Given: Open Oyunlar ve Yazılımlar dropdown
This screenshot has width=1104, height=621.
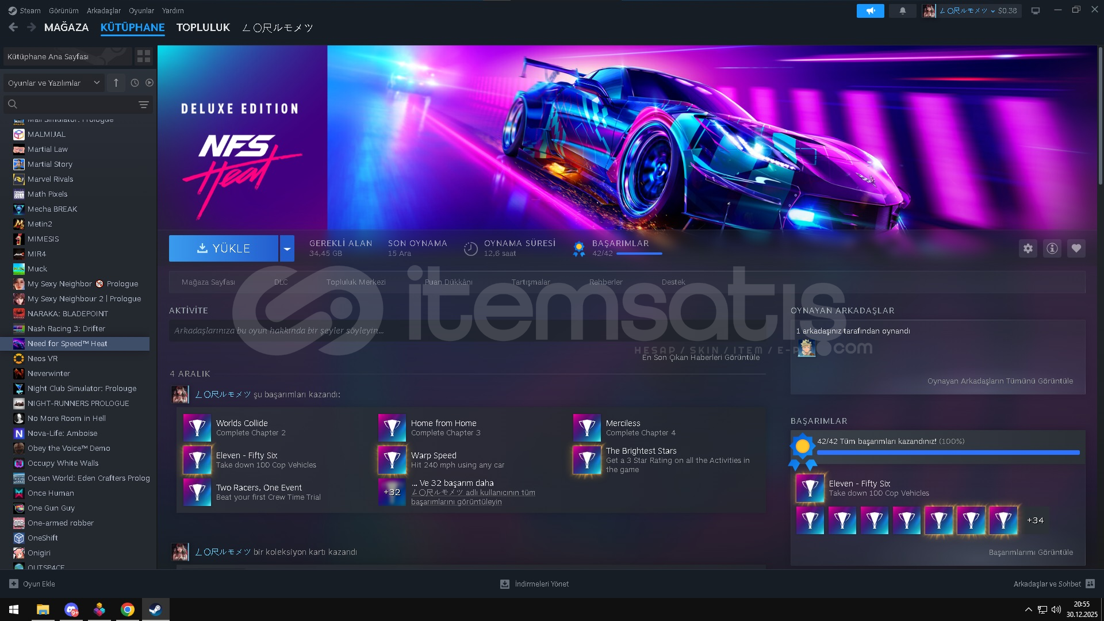Looking at the screenshot, I should pyautogui.click(x=53, y=83).
